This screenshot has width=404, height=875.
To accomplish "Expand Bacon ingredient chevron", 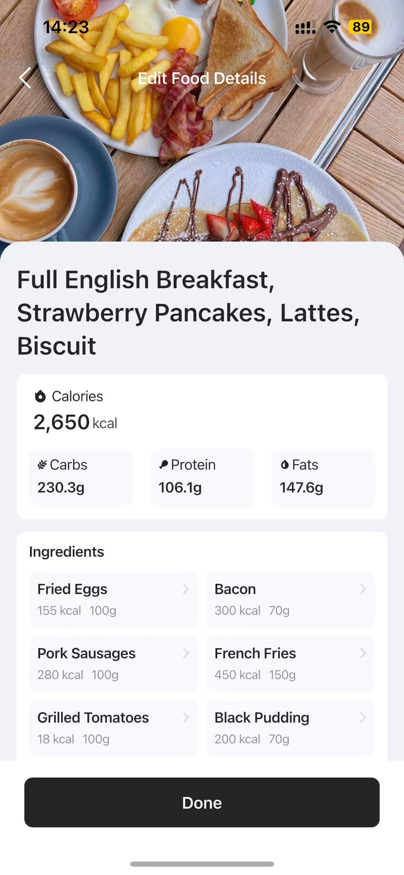I will click(363, 589).
